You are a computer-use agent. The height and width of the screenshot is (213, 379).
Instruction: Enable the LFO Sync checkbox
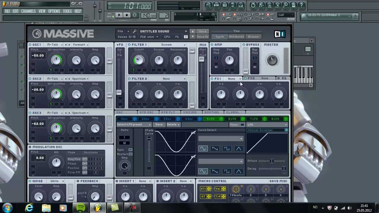click(130, 150)
